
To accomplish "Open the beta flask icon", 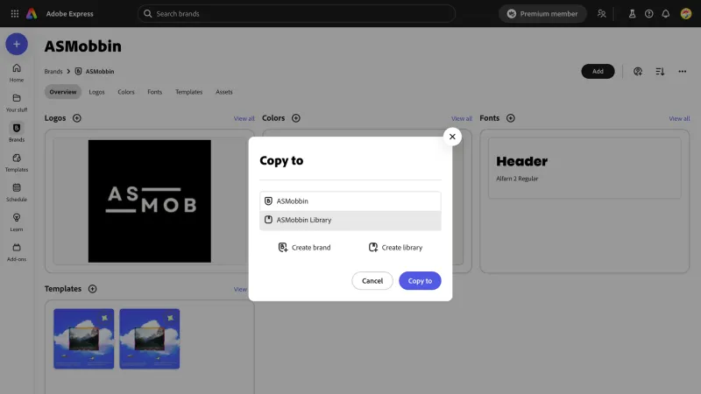I will point(632,13).
